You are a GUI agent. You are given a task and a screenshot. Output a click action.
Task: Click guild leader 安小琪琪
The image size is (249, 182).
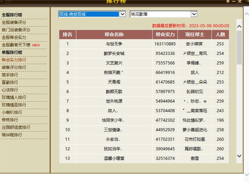point(194,44)
